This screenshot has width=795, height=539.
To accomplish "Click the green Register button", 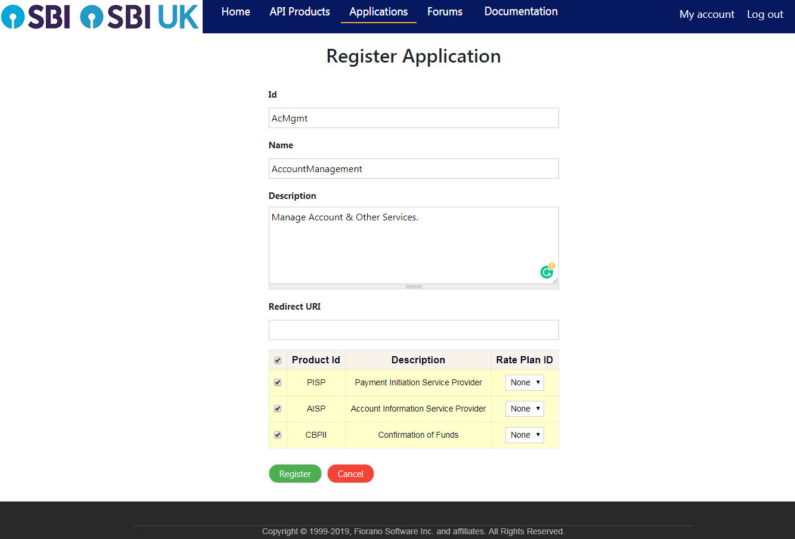I will pos(295,473).
